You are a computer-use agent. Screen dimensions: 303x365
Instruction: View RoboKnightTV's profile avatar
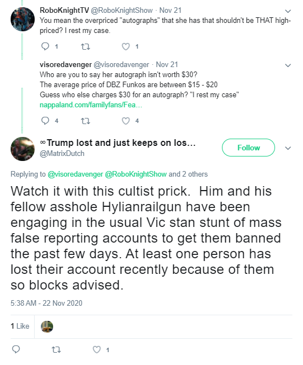[x=22, y=19]
